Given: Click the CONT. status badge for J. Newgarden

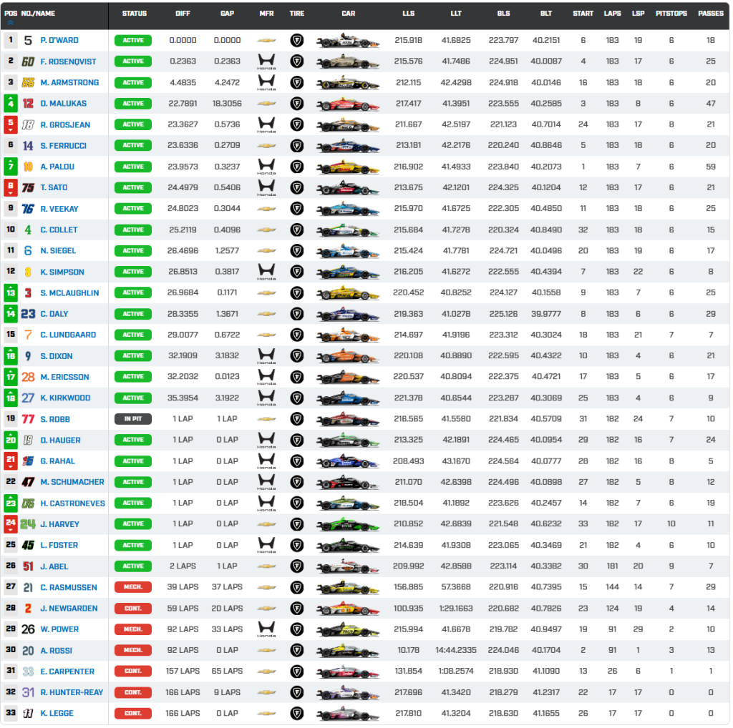Looking at the screenshot, I should (133, 608).
